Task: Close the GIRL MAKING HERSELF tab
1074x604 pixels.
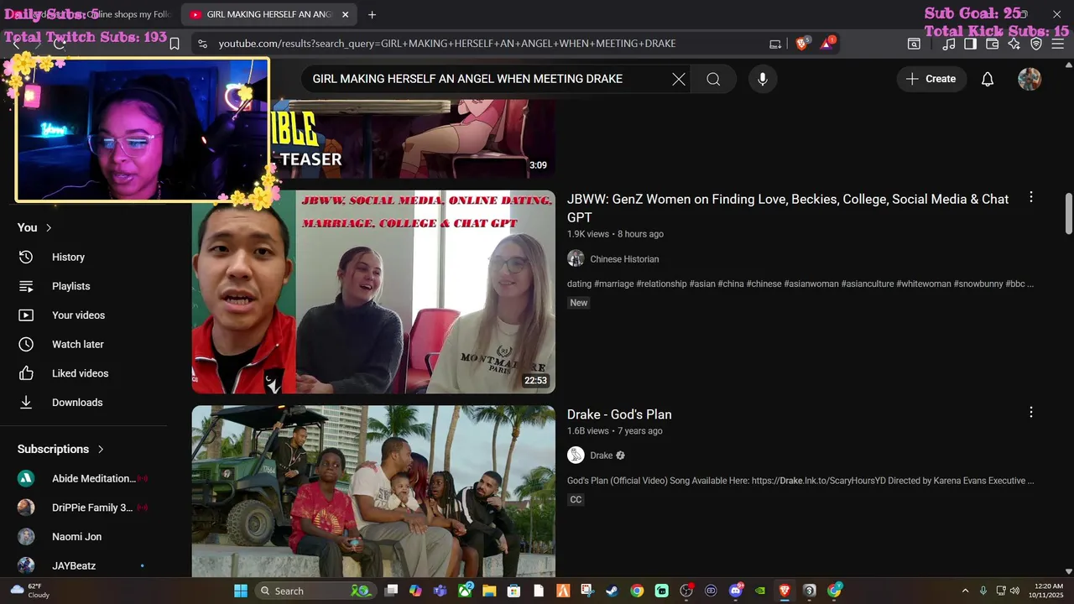Action: pos(345,14)
